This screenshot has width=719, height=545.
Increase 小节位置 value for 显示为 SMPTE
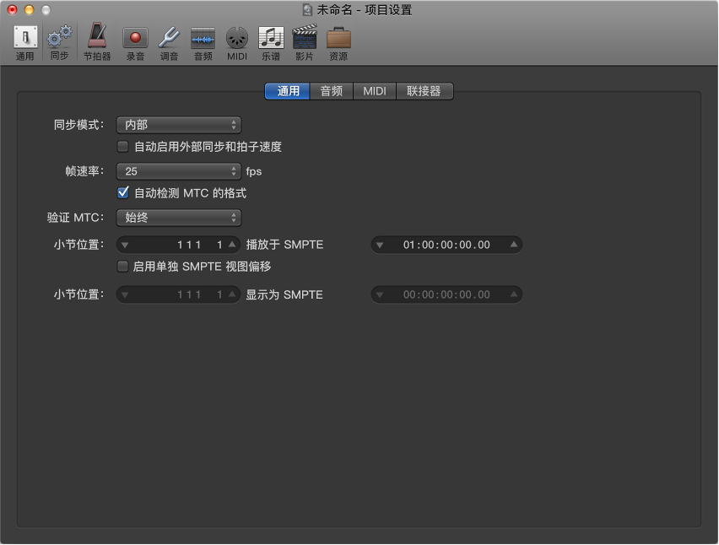[x=232, y=294]
